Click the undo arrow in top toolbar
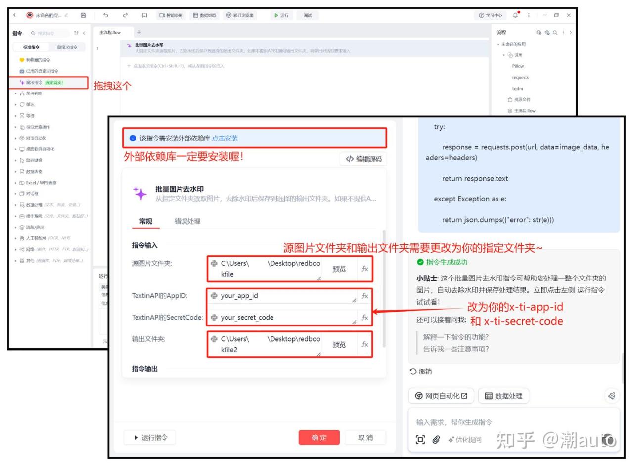 tap(106, 15)
